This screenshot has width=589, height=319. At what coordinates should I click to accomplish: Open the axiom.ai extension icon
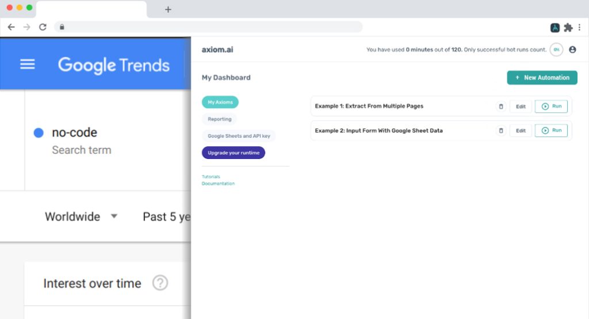point(555,28)
